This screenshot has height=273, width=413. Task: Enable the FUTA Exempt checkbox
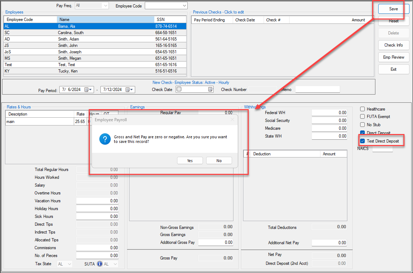[363, 117]
